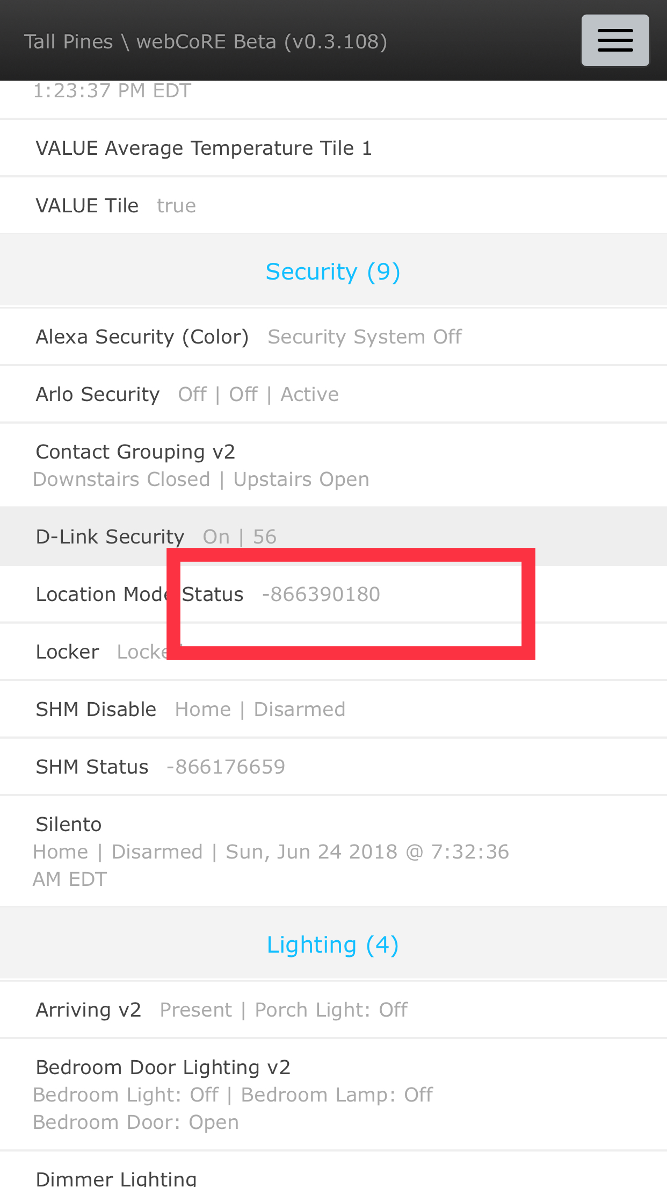Viewport: 667px width, 1187px height.
Task: Select the Contact Grouping v2 piston
Action: click(x=334, y=466)
